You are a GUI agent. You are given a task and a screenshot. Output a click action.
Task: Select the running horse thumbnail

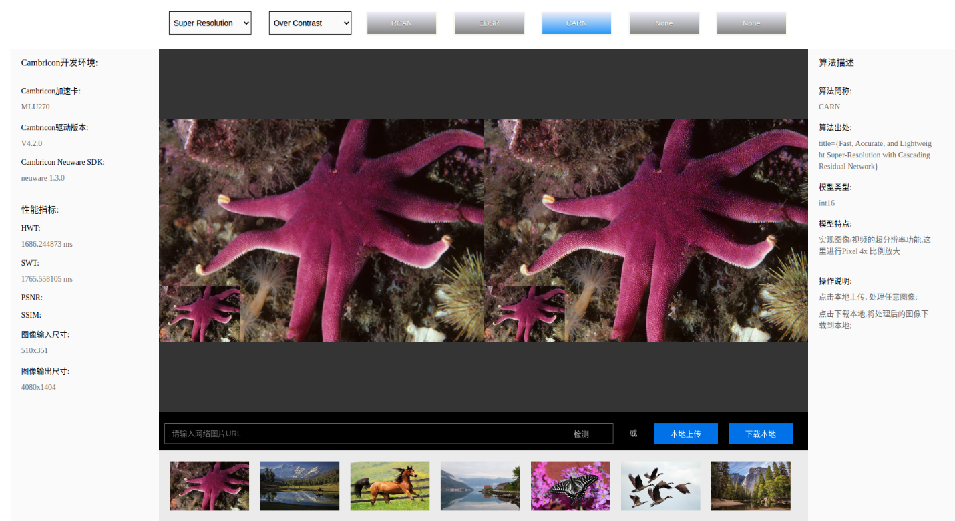(x=389, y=486)
